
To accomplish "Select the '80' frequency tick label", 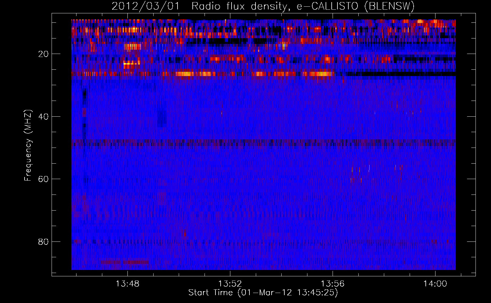I will click(43, 242).
